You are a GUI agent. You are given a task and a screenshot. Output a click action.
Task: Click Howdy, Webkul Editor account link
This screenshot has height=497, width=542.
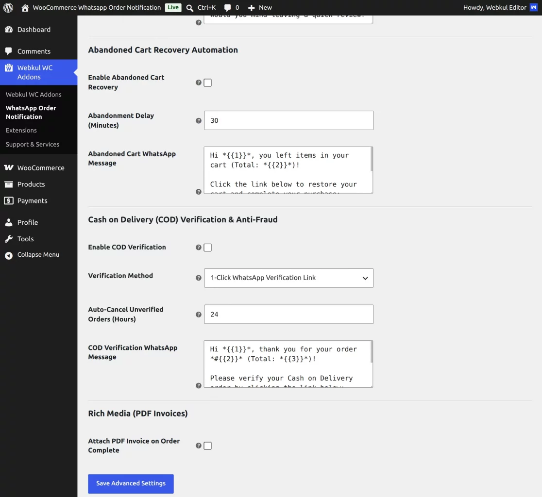click(x=494, y=8)
